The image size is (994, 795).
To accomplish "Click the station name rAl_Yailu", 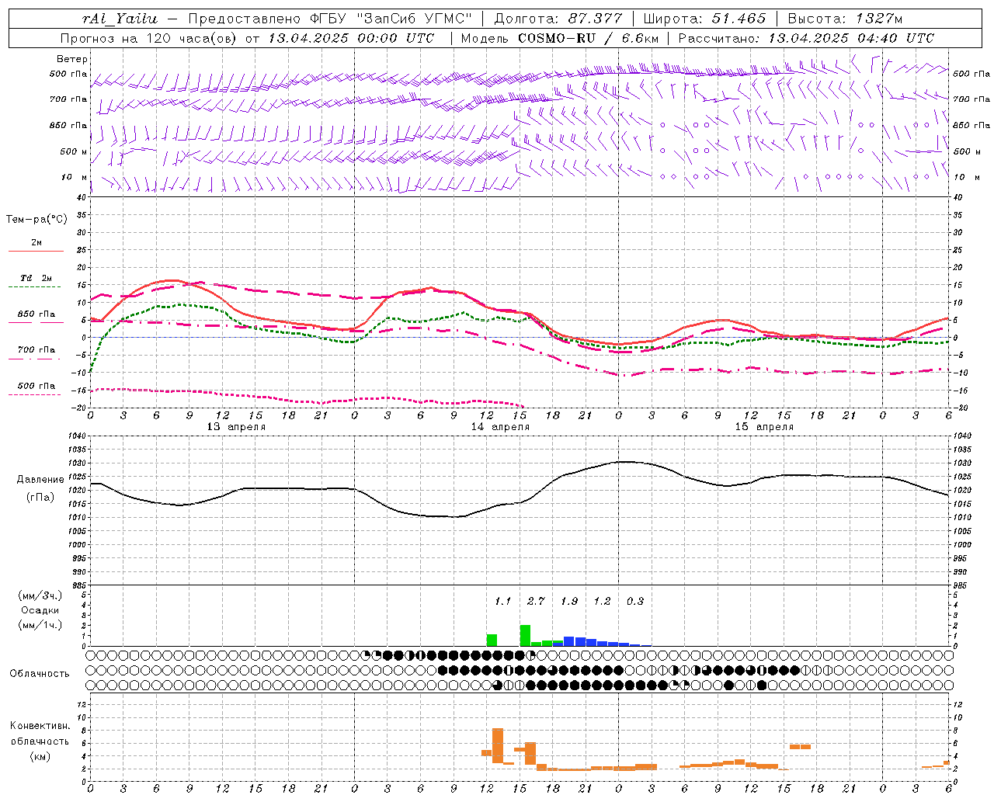I will (x=120, y=19).
